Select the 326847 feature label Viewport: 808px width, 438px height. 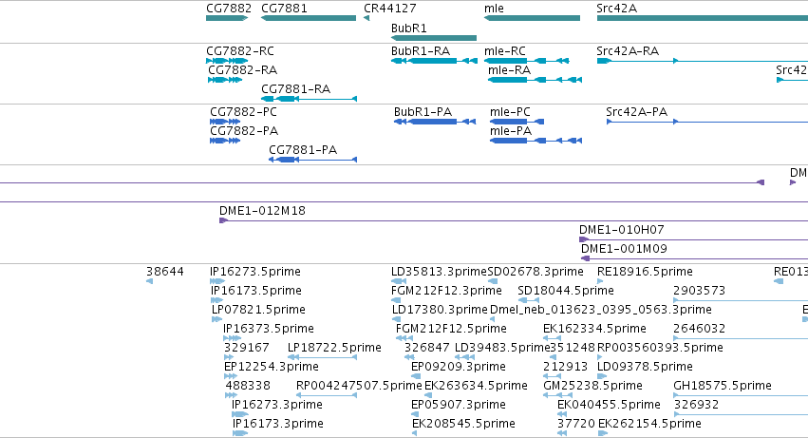click(427, 349)
